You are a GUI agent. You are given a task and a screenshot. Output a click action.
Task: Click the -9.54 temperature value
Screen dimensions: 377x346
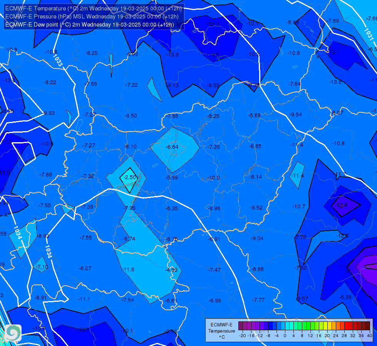[296, 115]
